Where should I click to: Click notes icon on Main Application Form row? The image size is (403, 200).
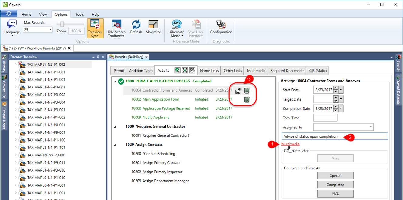tap(247, 99)
